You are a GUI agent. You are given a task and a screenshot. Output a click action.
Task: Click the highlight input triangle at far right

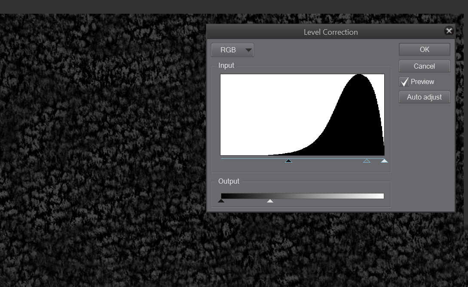384,161
